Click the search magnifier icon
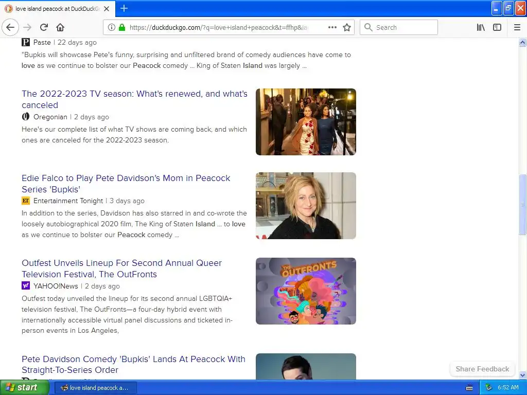 (x=368, y=27)
